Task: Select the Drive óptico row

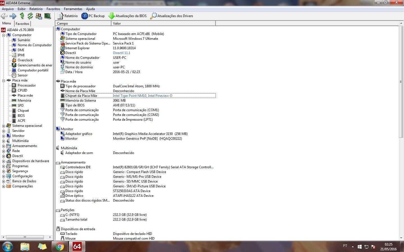Action: tap(137, 196)
